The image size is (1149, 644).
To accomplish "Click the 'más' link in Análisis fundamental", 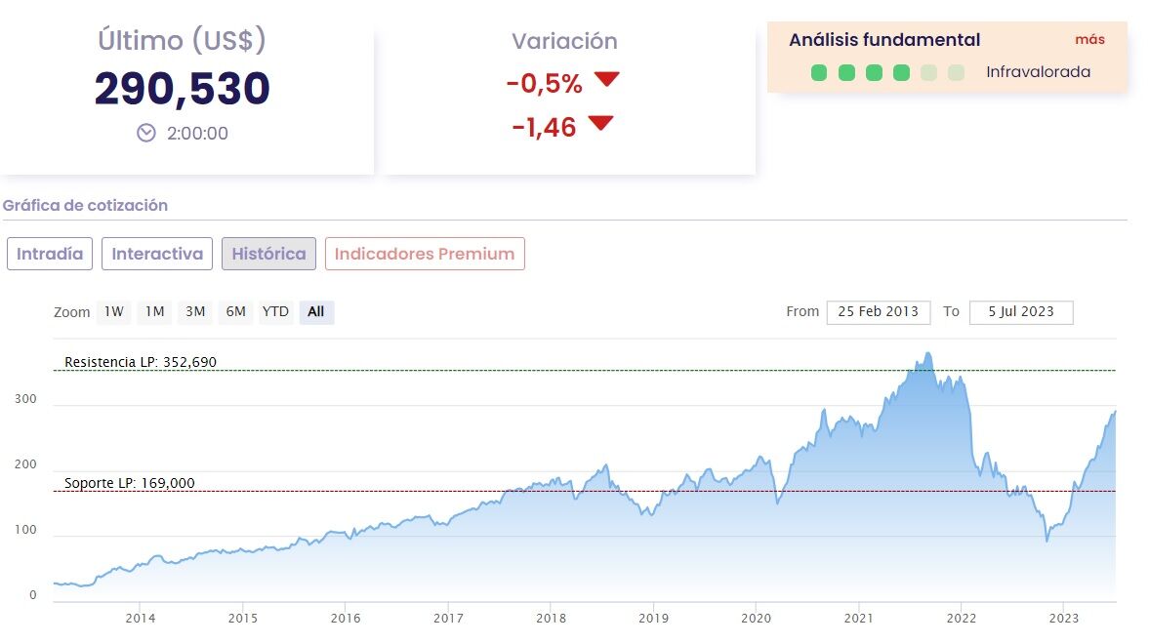I will [1089, 40].
